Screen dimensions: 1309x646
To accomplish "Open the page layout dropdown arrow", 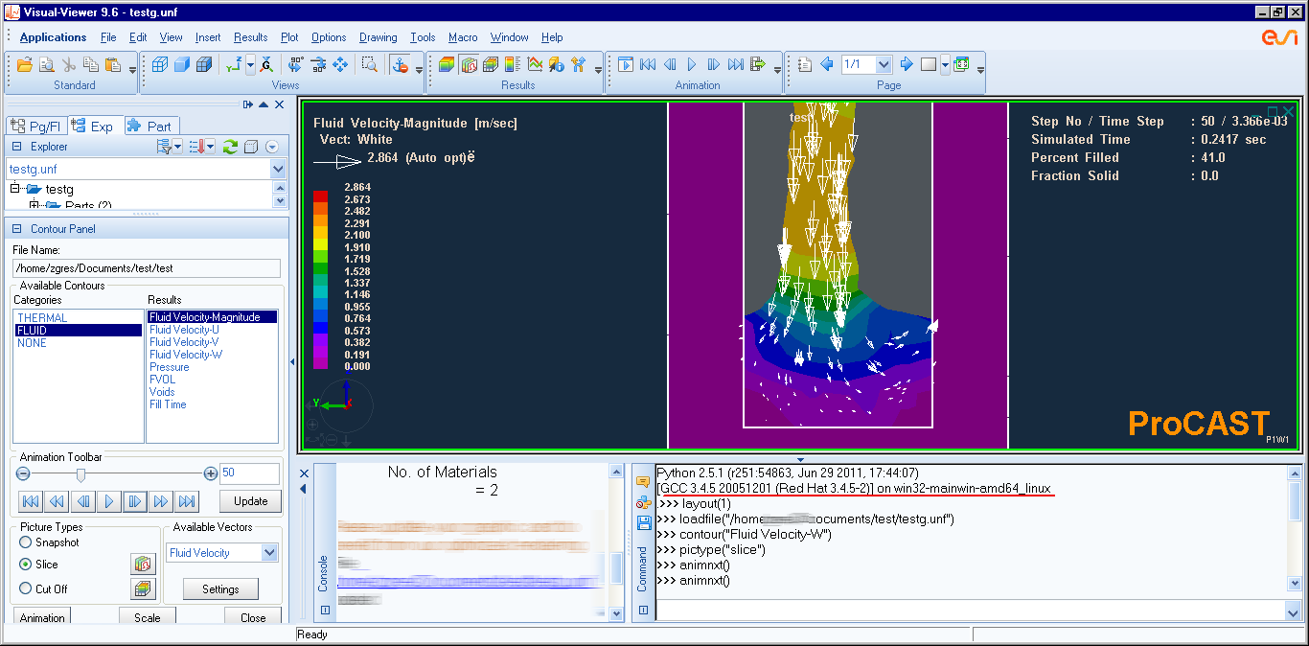I will point(946,65).
